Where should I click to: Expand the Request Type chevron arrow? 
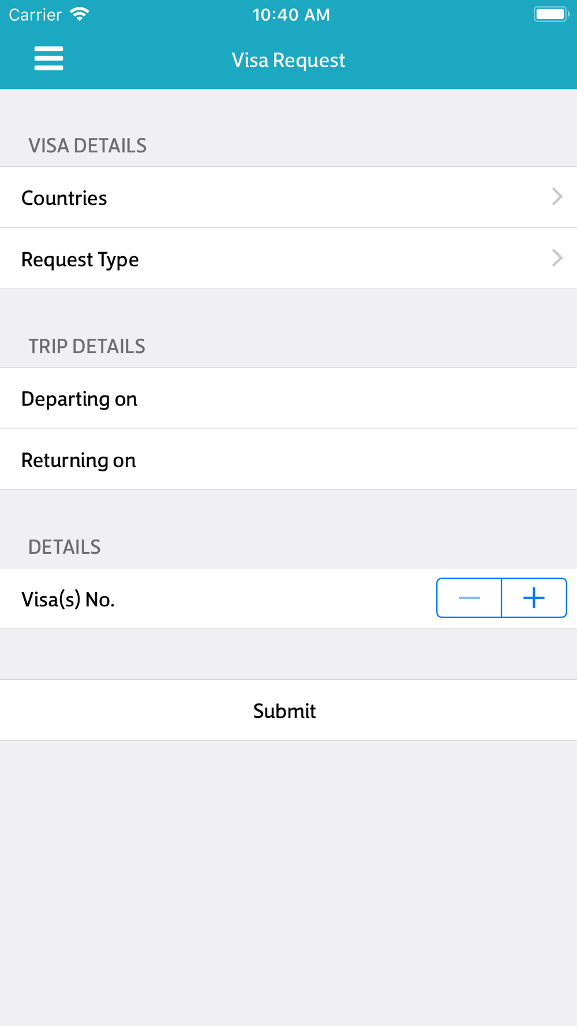557,258
